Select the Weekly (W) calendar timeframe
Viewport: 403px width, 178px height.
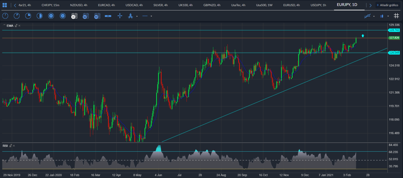[x=85, y=16]
